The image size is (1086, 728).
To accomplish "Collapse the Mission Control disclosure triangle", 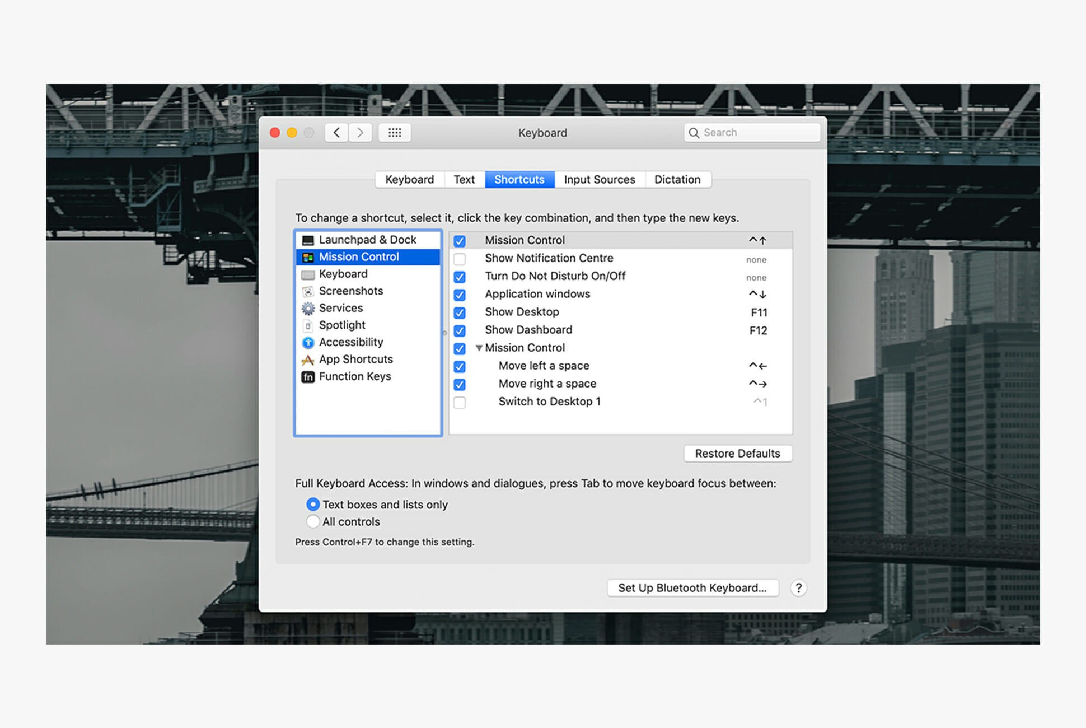I will [x=479, y=348].
